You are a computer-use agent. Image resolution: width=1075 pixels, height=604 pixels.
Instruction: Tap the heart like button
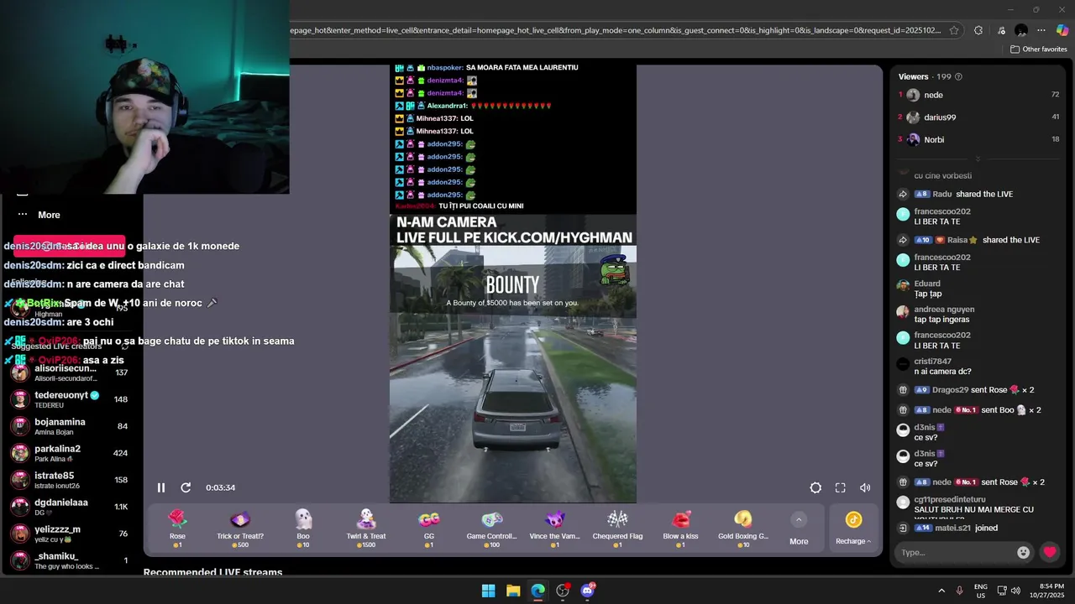point(1050,552)
